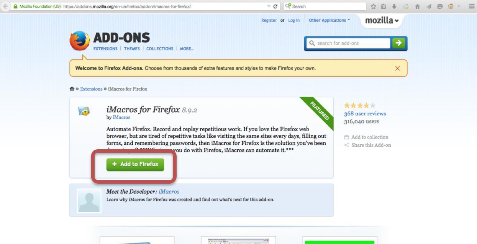Click the home icon in breadcrumb
The image size is (477, 244).
72,89
